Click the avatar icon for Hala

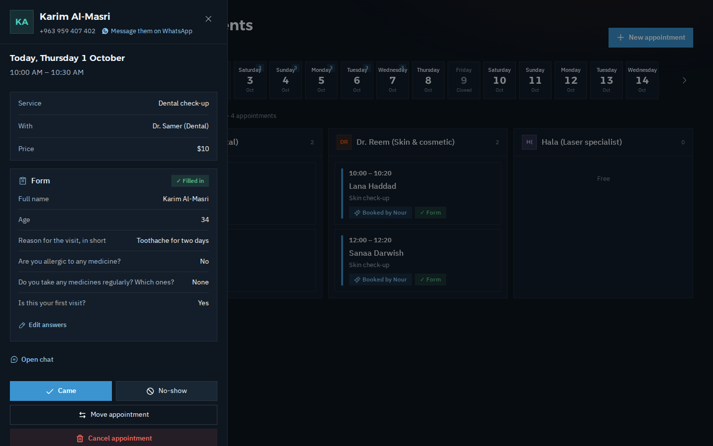click(x=529, y=142)
